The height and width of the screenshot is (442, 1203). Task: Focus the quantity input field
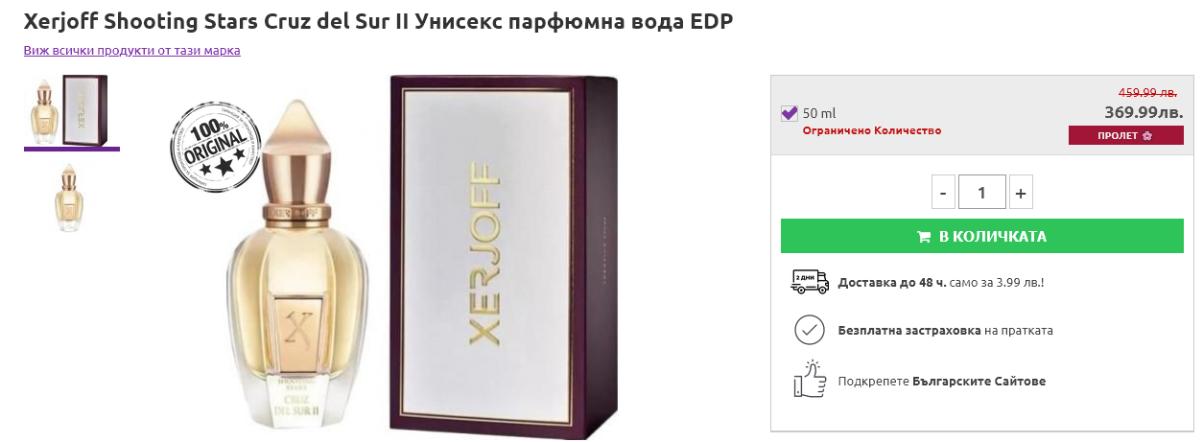[x=981, y=193]
